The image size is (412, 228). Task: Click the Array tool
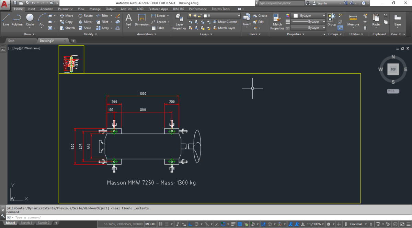pyautogui.click(x=102, y=28)
